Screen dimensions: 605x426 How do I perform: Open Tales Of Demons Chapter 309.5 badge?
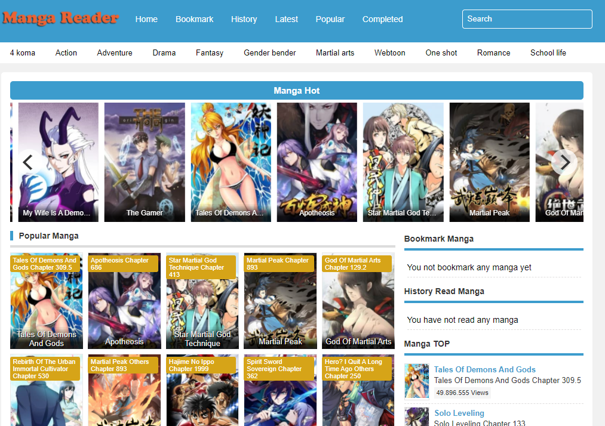click(x=45, y=264)
